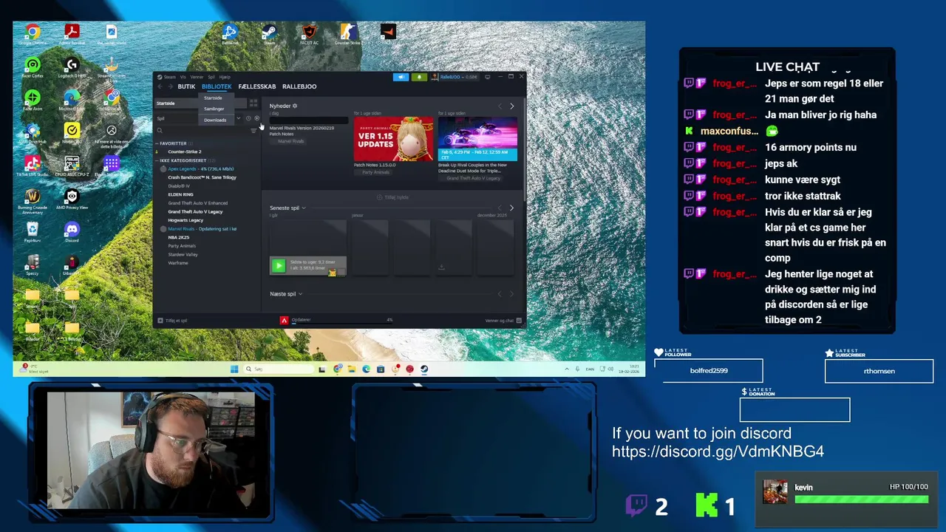
Task: Open Battle.net desktop shortcut
Action: tap(230, 32)
